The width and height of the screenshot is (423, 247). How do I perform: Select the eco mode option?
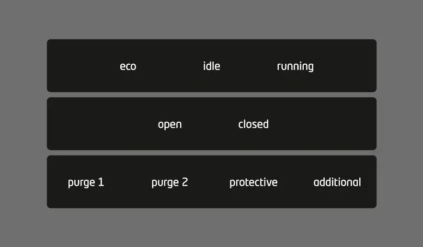[x=128, y=66]
